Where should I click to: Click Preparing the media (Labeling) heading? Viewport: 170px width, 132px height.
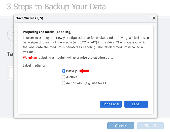pyautogui.click(x=47, y=32)
